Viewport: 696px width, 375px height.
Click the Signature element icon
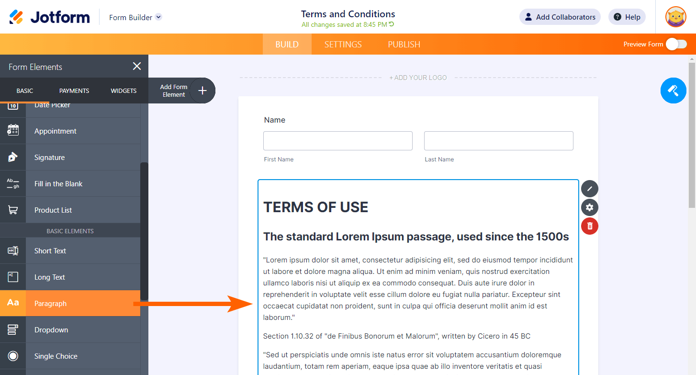[13, 157]
